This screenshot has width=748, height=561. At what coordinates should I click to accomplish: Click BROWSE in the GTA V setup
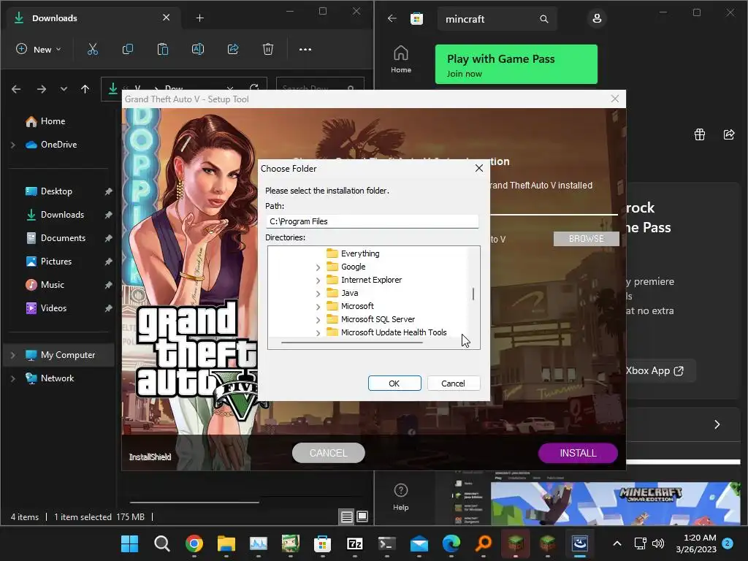tap(587, 239)
